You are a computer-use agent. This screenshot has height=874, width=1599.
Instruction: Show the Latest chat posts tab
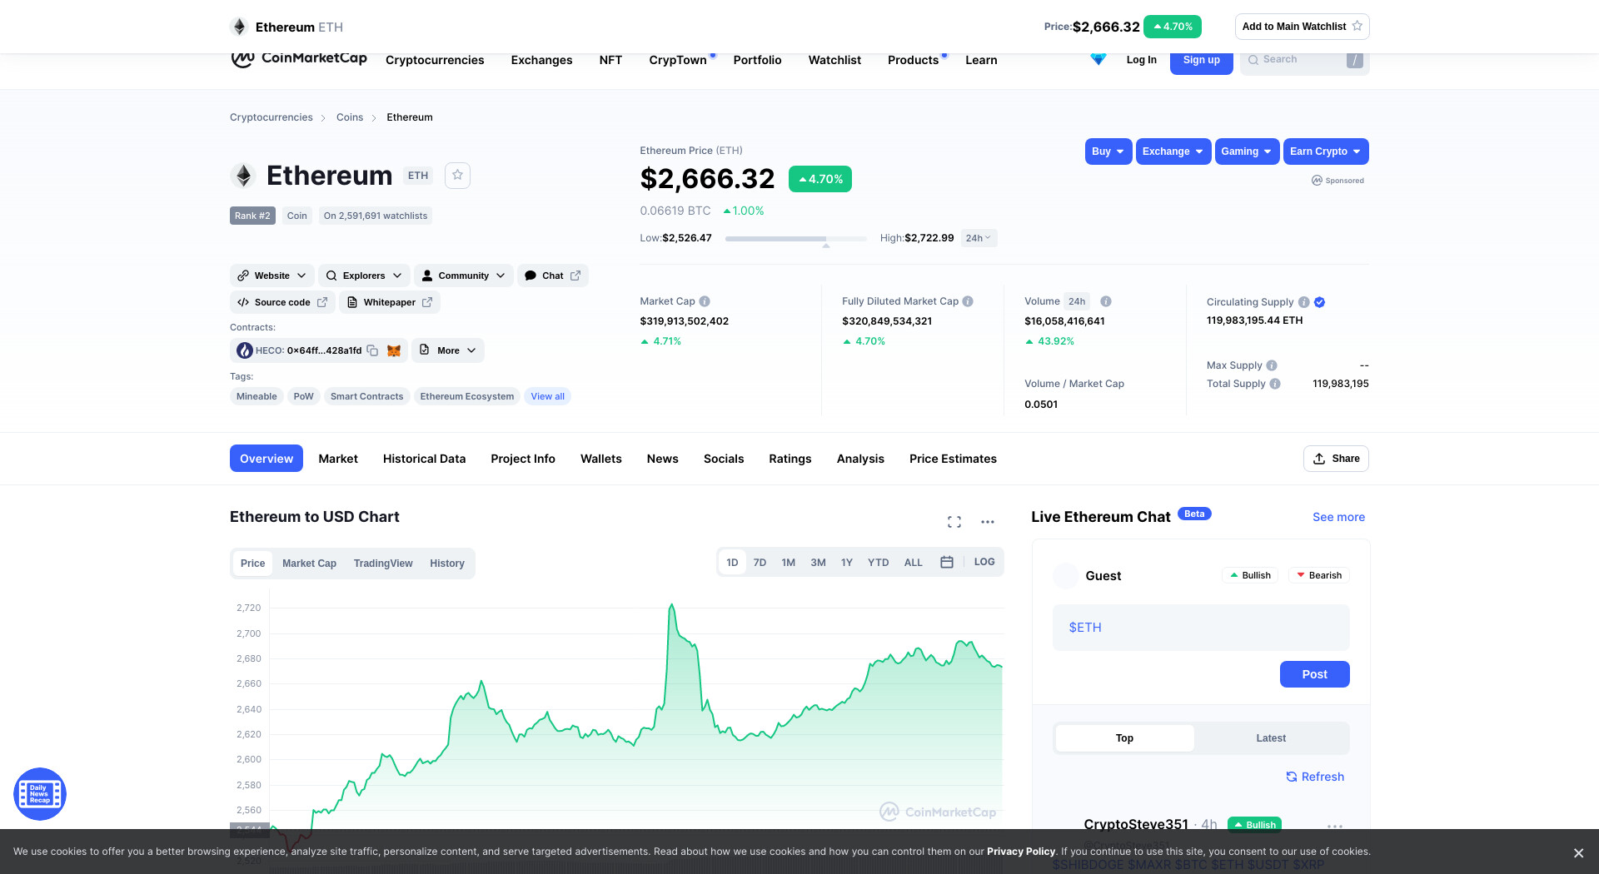[1271, 738]
